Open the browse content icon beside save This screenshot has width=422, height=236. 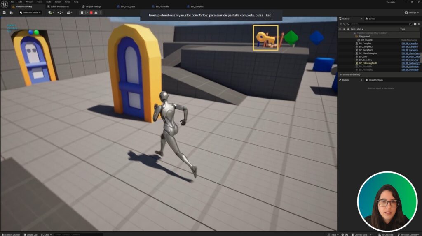[x=11, y=13]
